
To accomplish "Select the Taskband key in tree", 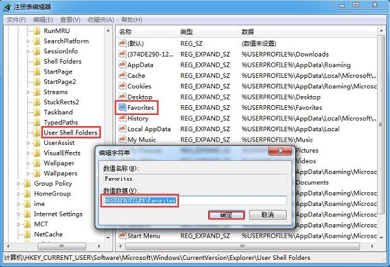I will click(58, 112).
